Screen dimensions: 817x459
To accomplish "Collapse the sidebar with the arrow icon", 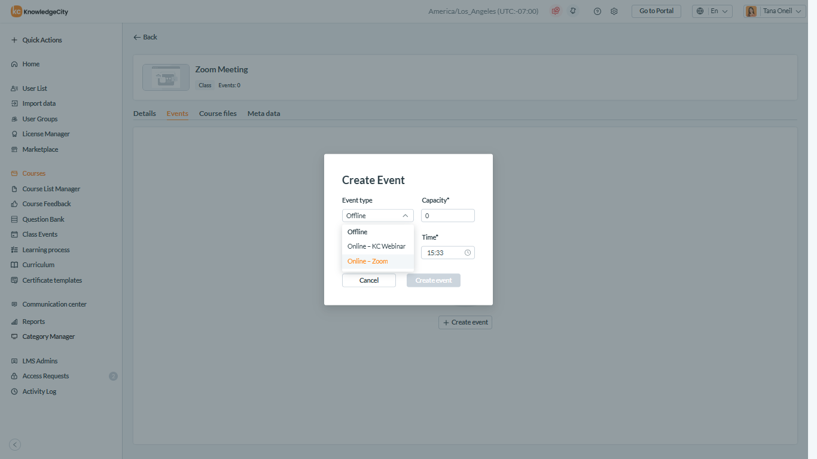I will click(x=16, y=444).
